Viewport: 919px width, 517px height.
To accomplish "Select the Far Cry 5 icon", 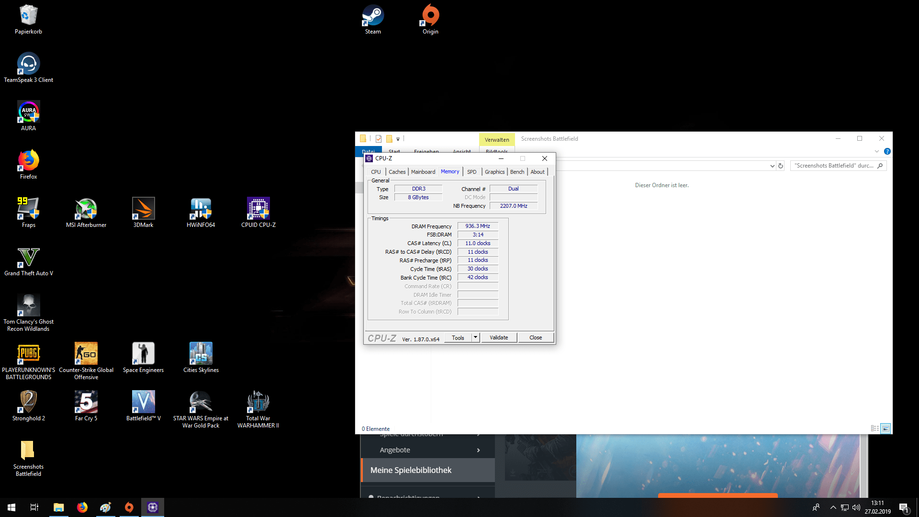I will coord(86,406).
